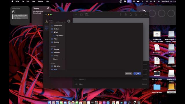Click the run triangle in UTM toolbar

[x=141, y=15]
